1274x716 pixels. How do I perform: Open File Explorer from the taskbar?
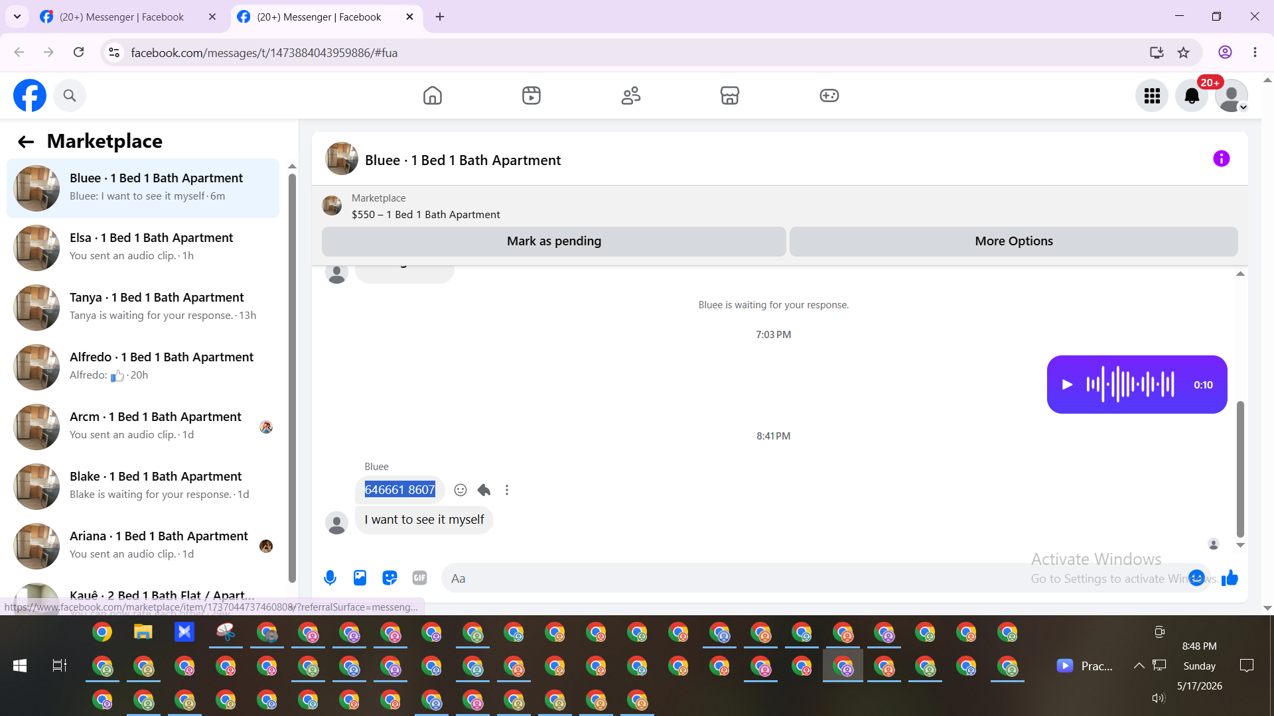143,632
